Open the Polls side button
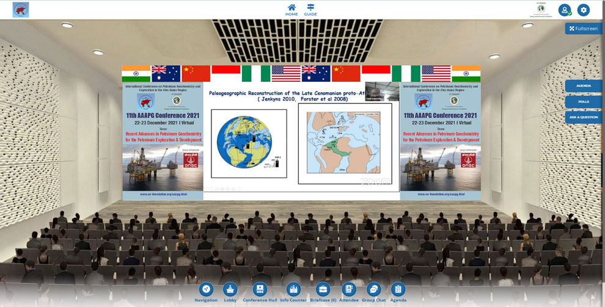Screen dimensions: 605x307 pos(584,102)
